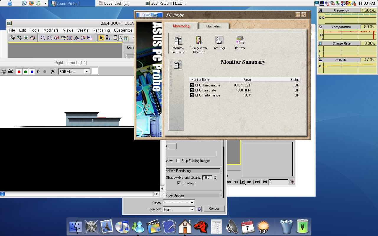Click the Clone Rendered Frame Window icon

coord(4,71)
